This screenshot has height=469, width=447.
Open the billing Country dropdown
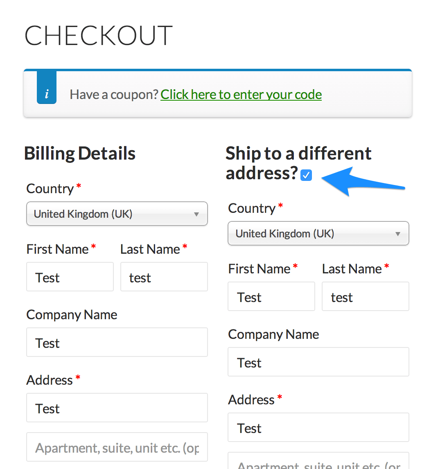(117, 214)
